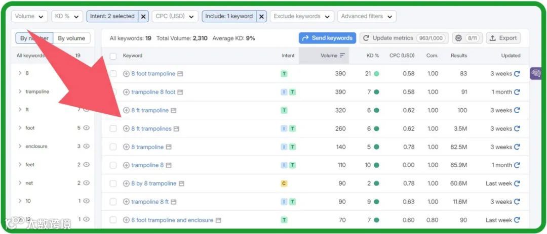Refresh metrics for '8 ft trampoline' row
The height and width of the screenshot is (234, 547).
[x=517, y=110]
